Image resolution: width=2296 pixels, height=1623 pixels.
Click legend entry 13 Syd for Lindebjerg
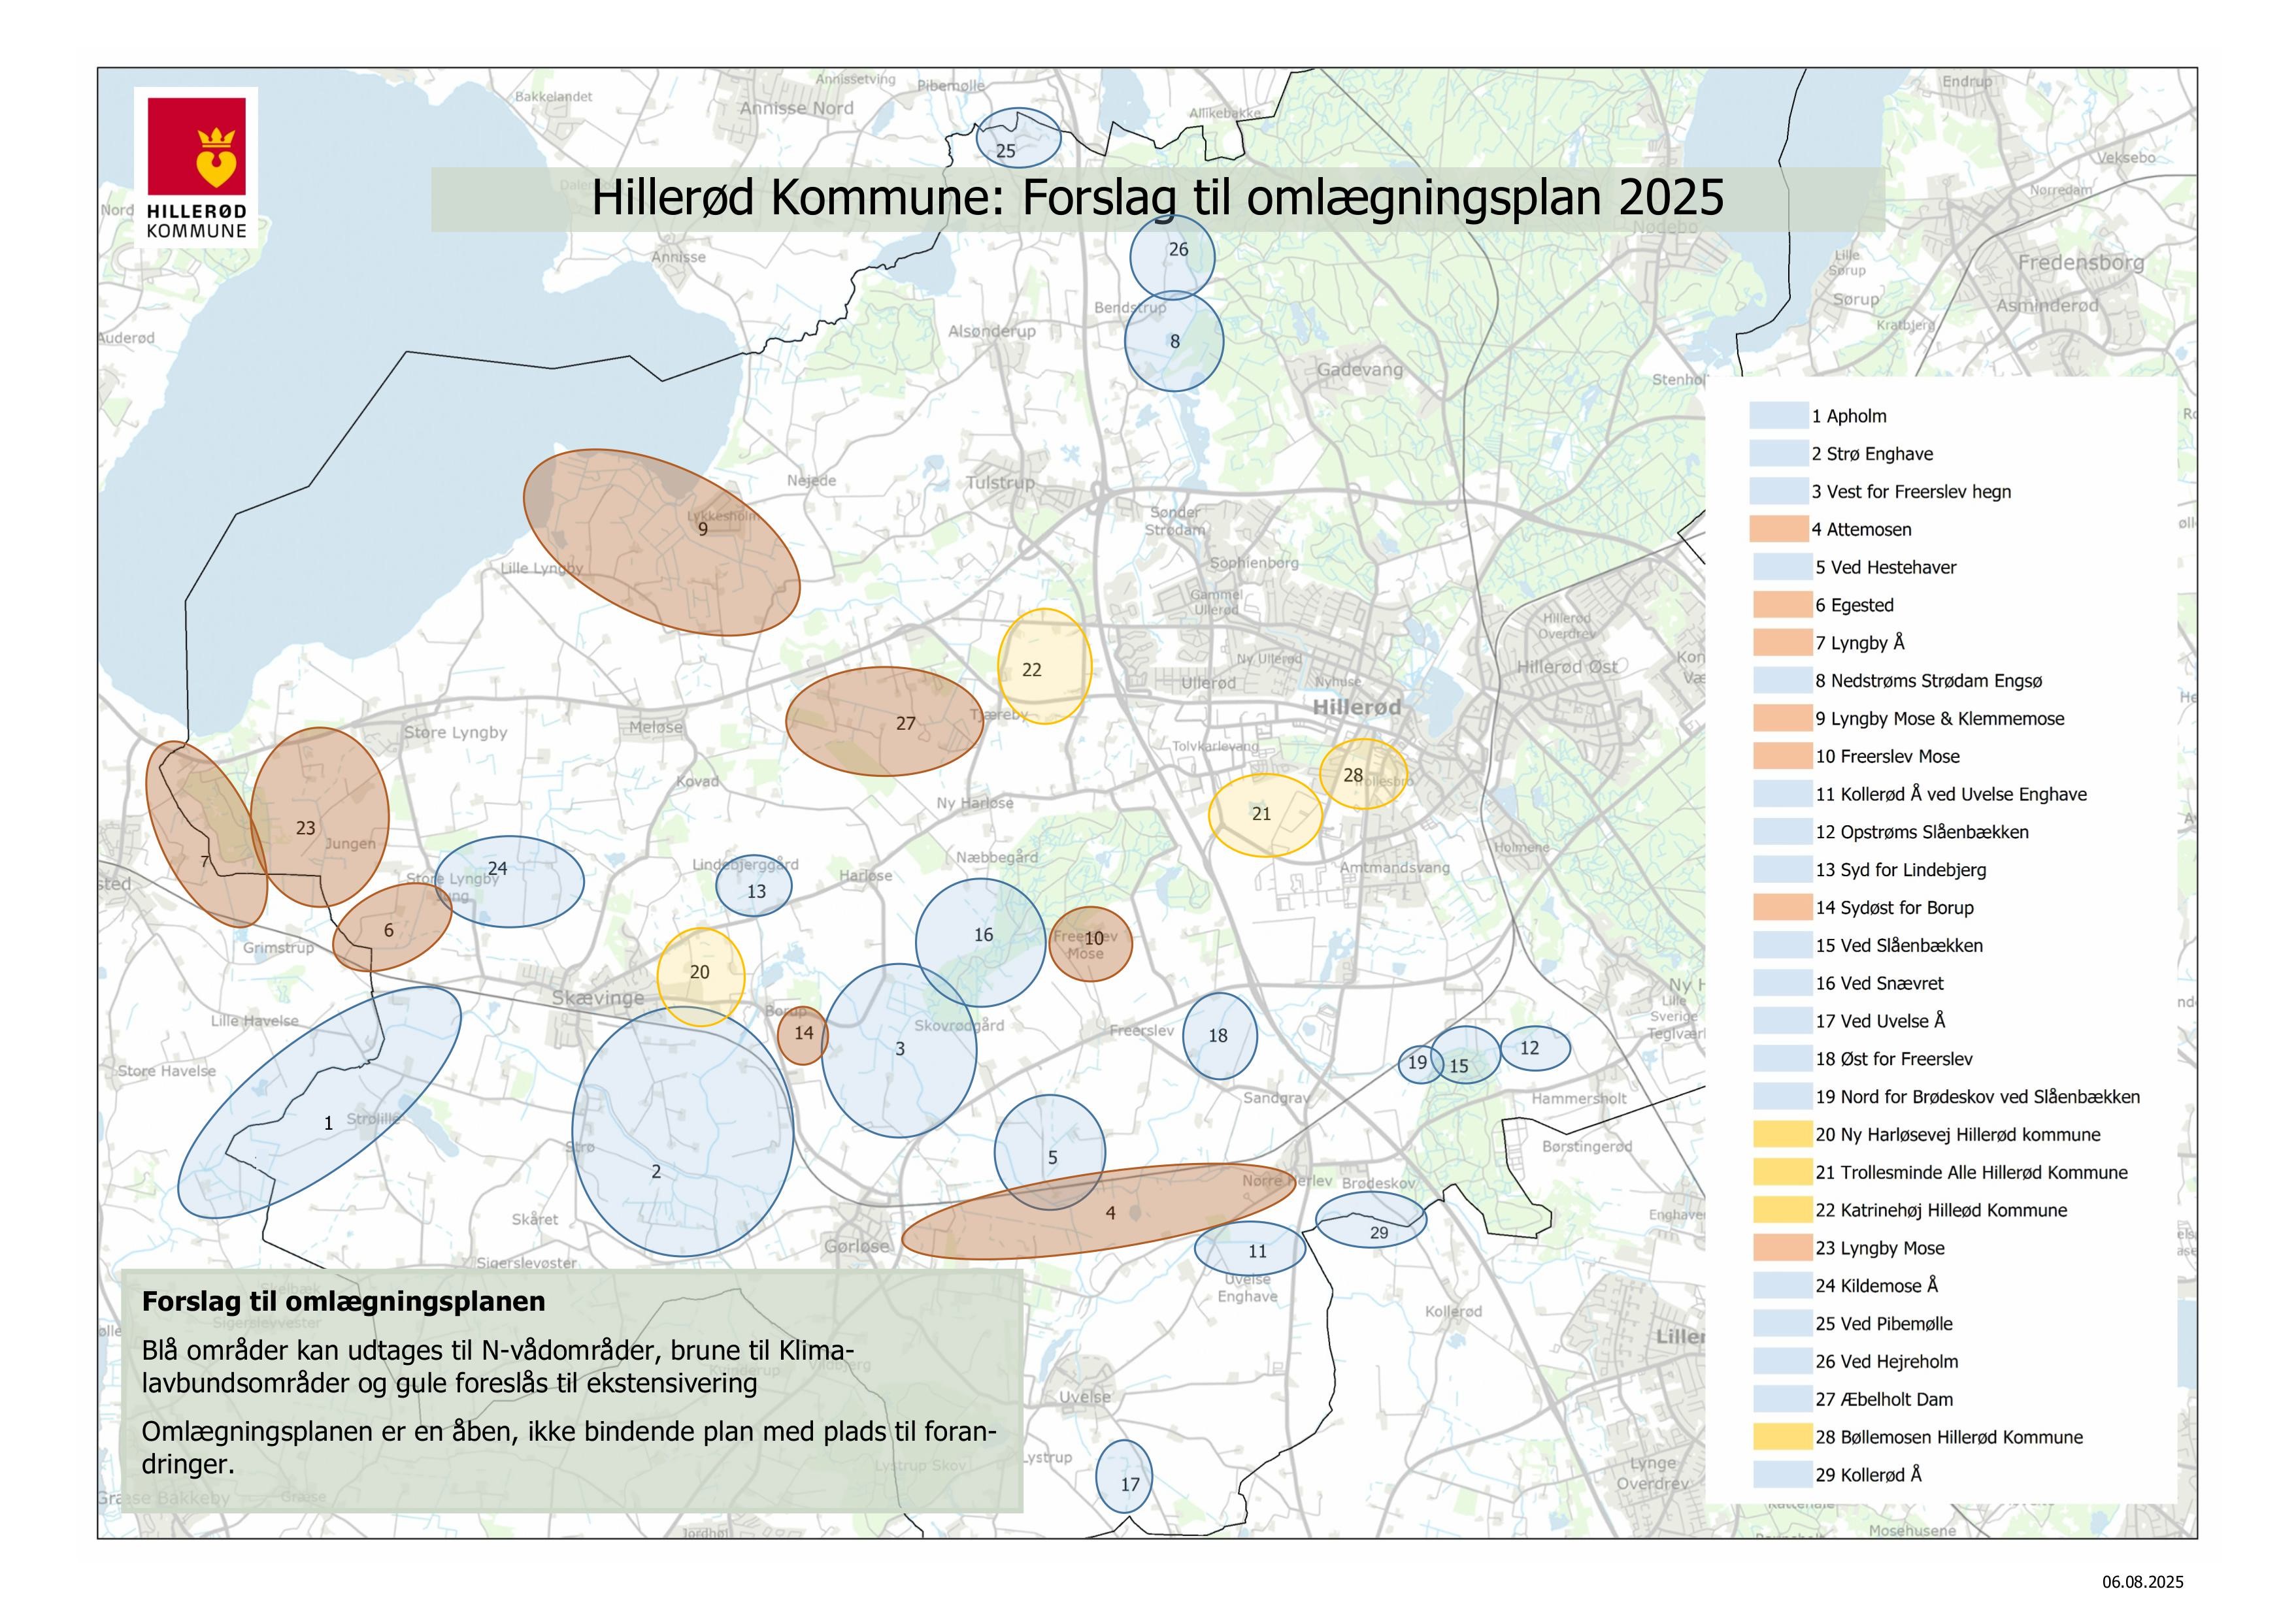click(x=1901, y=870)
